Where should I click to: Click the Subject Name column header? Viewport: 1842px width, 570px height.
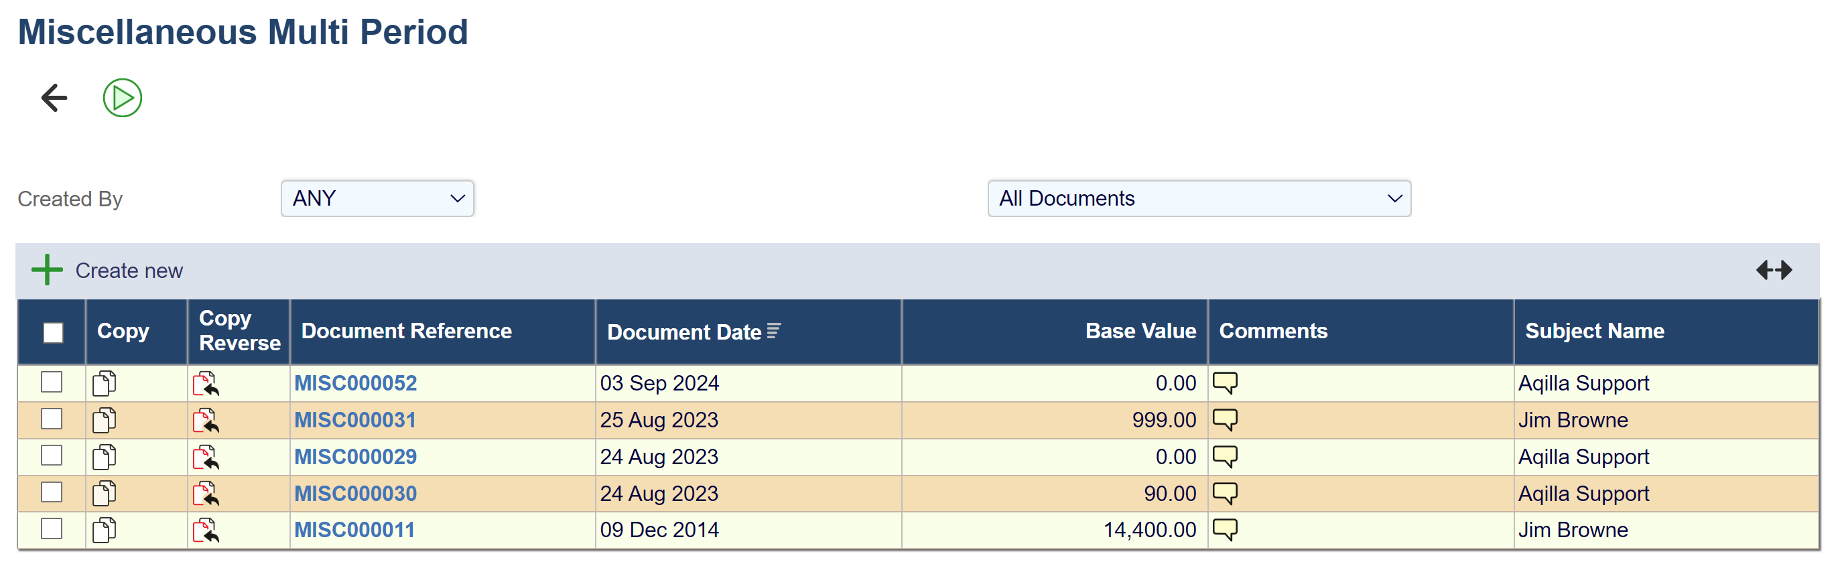coord(1594,332)
